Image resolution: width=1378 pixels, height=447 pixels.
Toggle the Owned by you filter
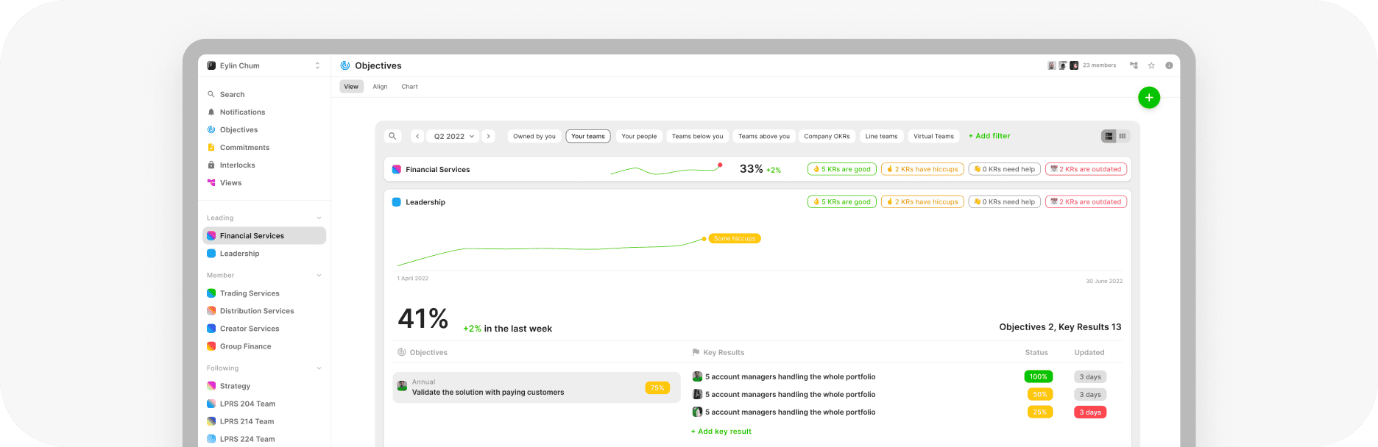point(534,136)
